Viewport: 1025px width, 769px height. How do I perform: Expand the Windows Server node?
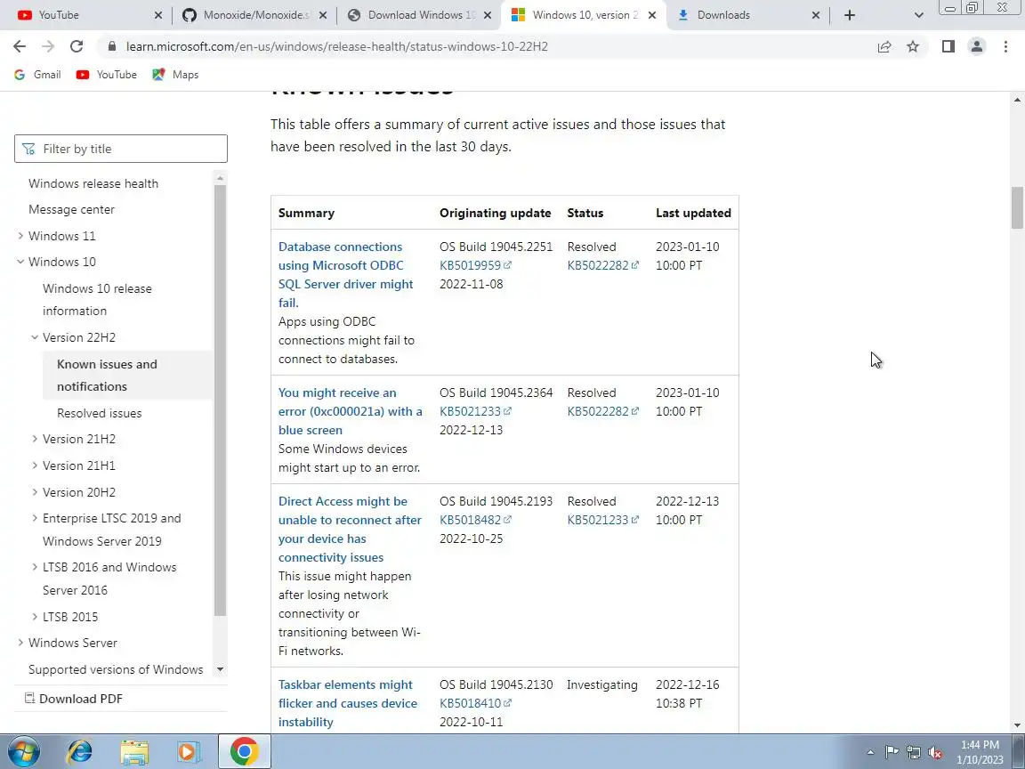point(20,643)
